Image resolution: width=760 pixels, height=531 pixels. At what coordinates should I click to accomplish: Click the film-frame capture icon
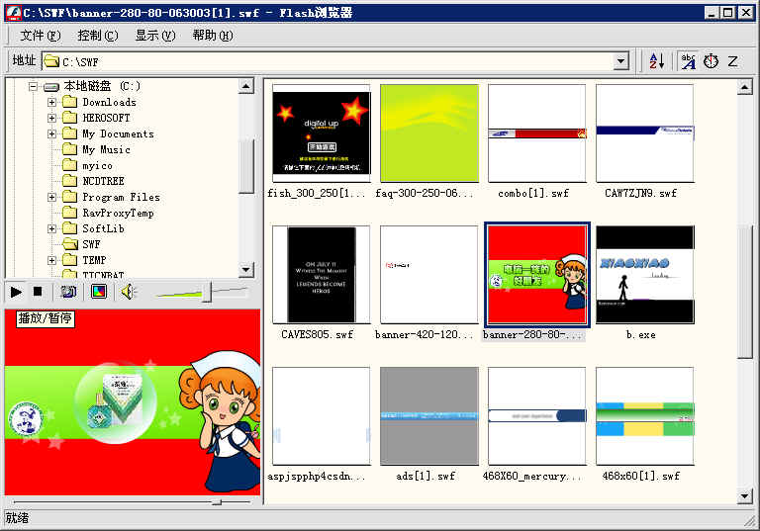68,292
